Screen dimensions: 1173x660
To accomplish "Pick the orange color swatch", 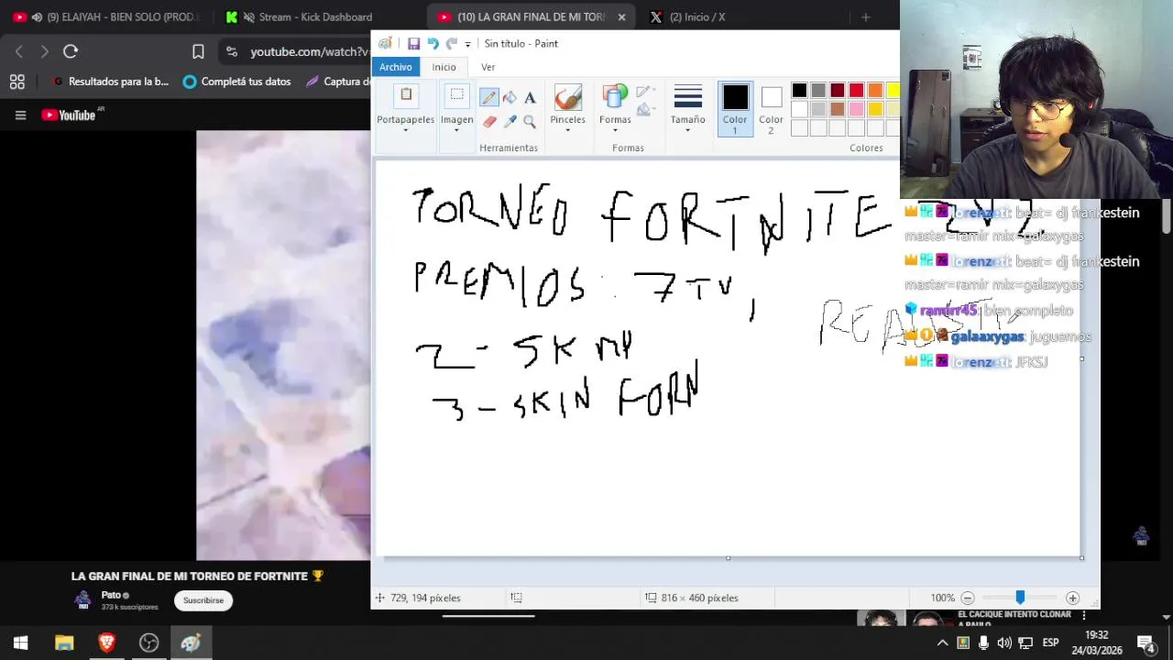I will pos(874,90).
